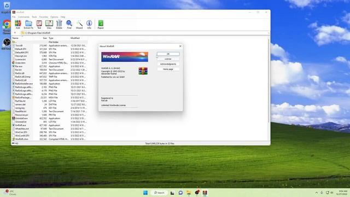The image size is (350, 197).
Task: Click the WinRAR books icon in About dialog
Action: pyautogui.click(x=143, y=71)
